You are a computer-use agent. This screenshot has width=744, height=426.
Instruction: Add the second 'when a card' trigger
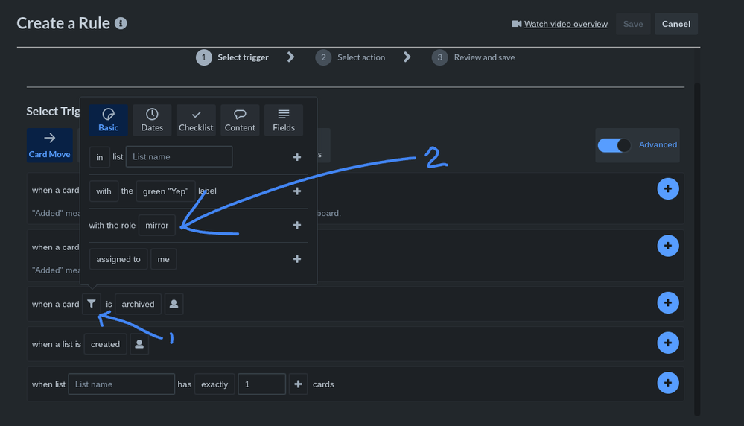[667, 246]
